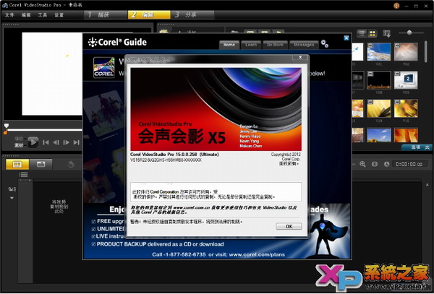Switch library to list view
The width and height of the screenshot is (434, 294).
(x=362, y=34)
